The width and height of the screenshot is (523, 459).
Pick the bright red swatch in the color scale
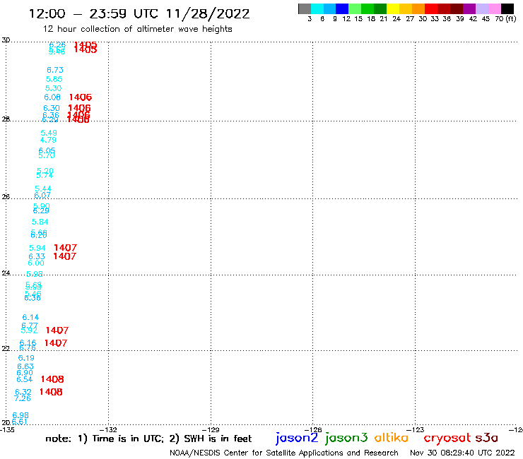pos(431,8)
